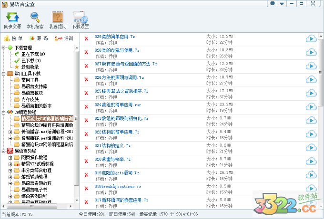Collapse the 下载管理 tree node
The width and height of the screenshot is (324, 219).
click(x=3, y=48)
